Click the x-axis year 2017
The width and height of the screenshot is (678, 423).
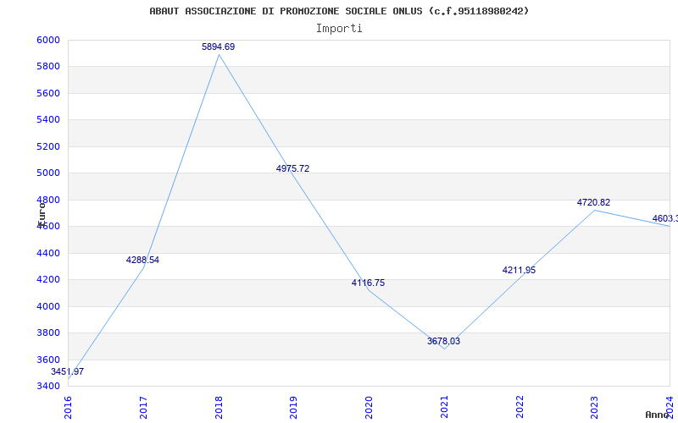(x=143, y=408)
